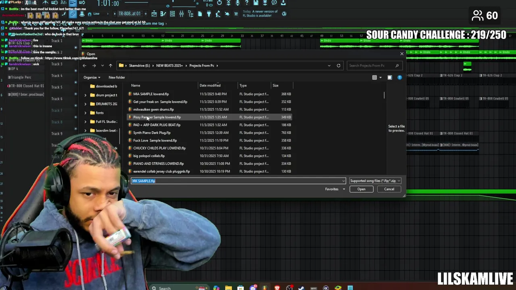Open the browser tree view icon

191,14
